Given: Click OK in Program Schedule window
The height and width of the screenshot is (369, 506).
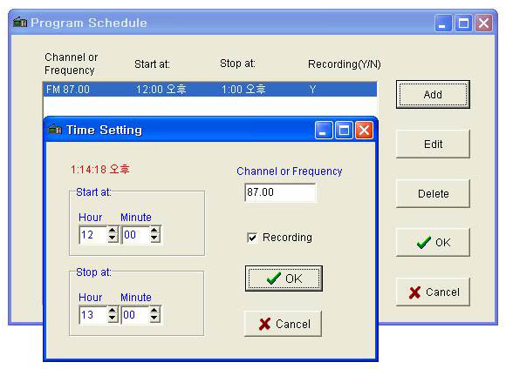Looking at the screenshot, I should (x=433, y=243).
